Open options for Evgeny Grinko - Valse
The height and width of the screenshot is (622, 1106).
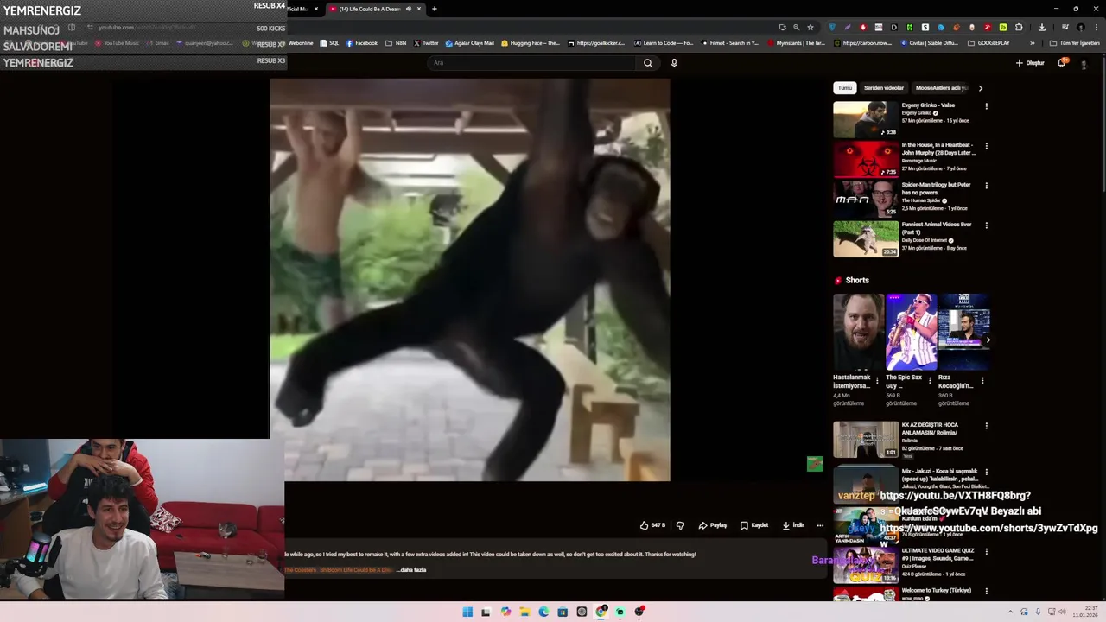point(986,106)
